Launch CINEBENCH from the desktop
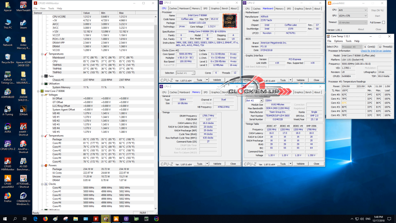This screenshot has width=396, height=223. click(23, 199)
